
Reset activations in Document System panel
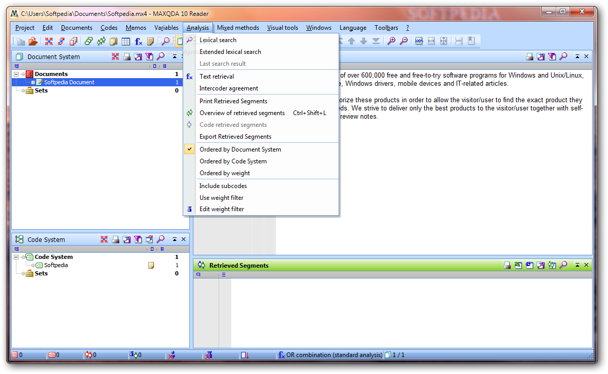115,57
